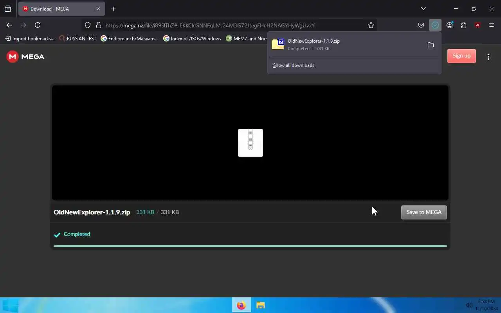Open the RUSSIAN TEST bookmark

77,39
